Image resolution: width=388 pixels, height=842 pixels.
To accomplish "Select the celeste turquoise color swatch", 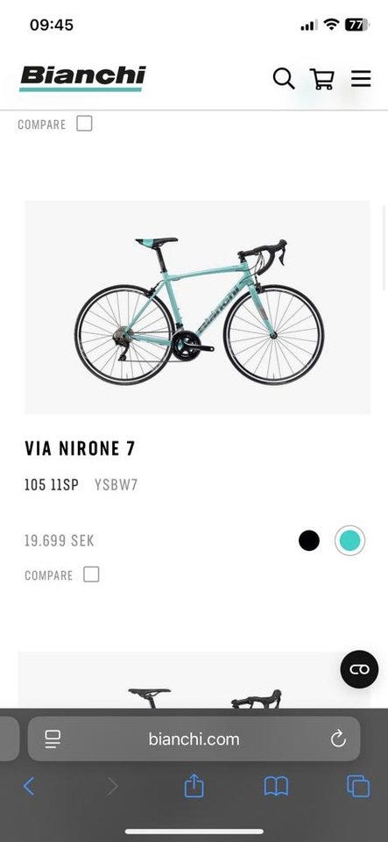I will tap(350, 540).
